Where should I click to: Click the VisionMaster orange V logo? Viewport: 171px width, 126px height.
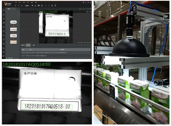point(5,4)
